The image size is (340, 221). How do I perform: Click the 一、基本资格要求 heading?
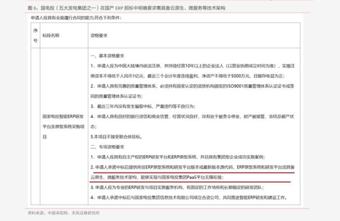[x=107, y=56]
